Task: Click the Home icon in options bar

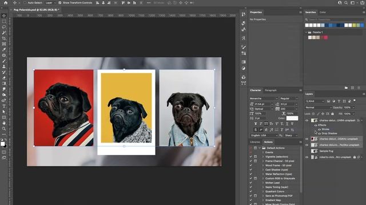Action: 6,3
